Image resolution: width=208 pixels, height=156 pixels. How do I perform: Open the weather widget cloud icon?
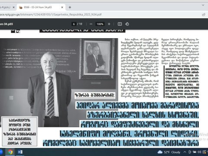[x=160, y=152]
